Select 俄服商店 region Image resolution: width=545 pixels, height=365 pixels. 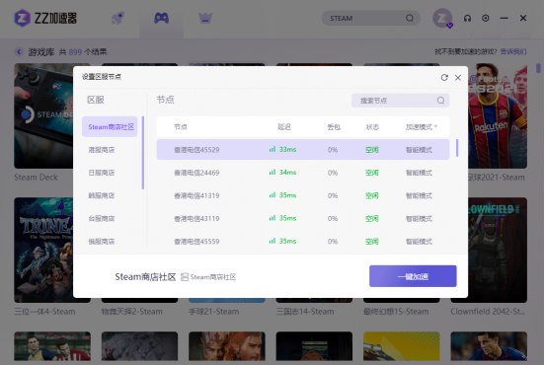pos(102,242)
